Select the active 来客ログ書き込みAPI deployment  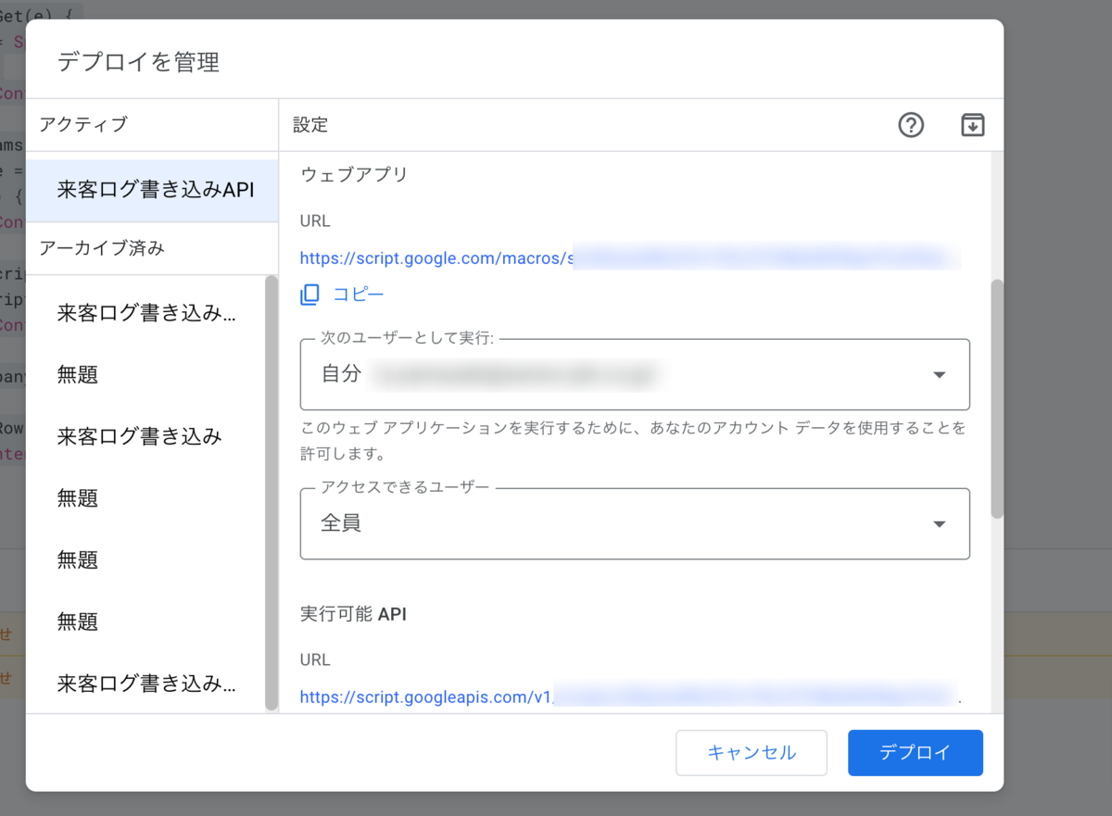click(x=153, y=191)
